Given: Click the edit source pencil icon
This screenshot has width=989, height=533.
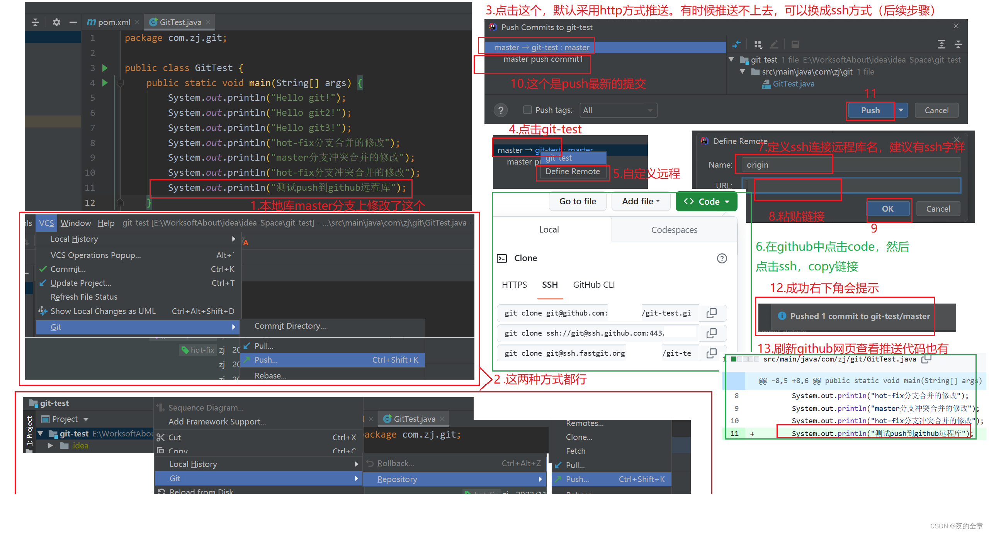Looking at the screenshot, I should [x=774, y=44].
